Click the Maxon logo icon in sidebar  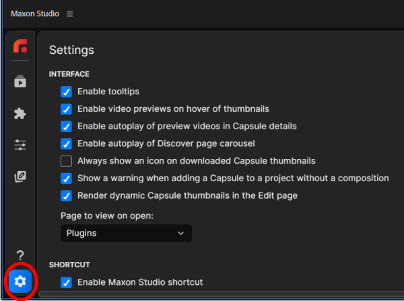click(x=20, y=46)
